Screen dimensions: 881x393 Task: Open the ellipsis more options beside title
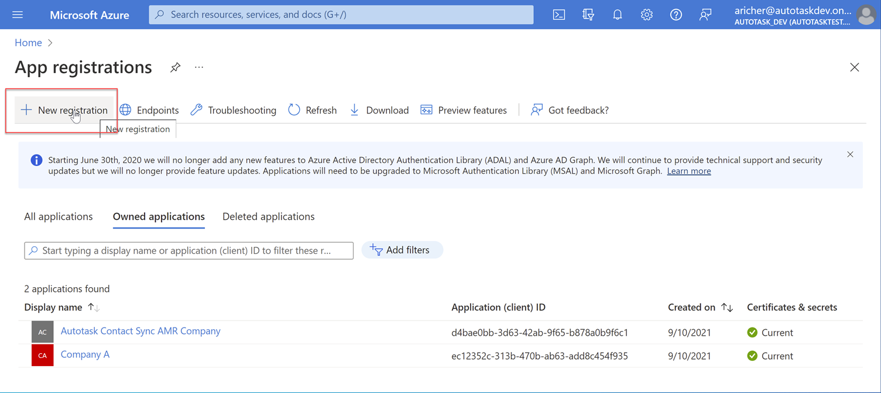click(199, 68)
